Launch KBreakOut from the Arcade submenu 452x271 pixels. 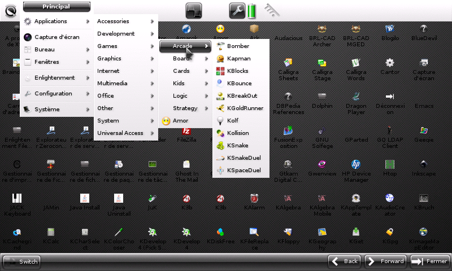[x=241, y=96]
